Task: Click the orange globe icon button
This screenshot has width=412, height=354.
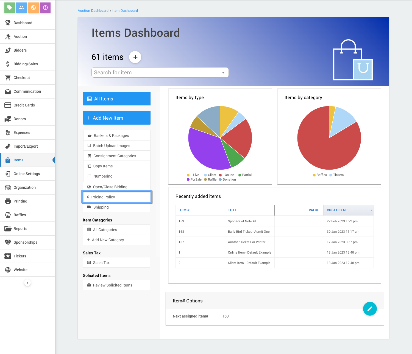Action: click(x=34, y=8)
